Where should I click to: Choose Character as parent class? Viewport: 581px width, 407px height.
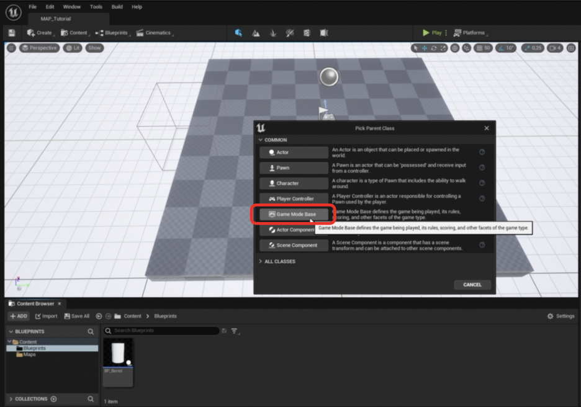[294, 183]
